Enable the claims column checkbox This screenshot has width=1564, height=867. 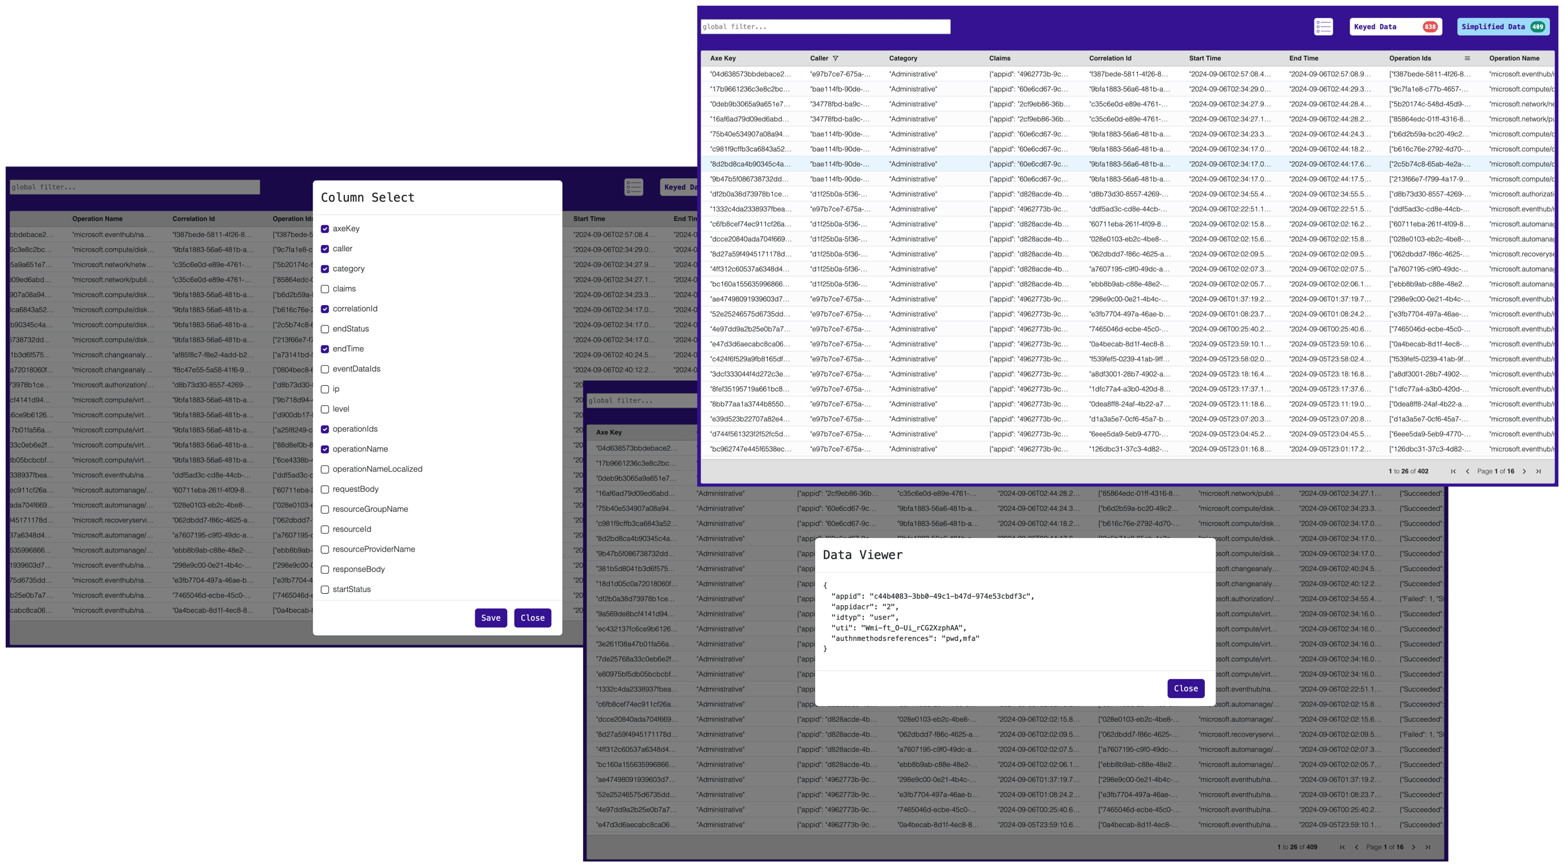[326, 289]
